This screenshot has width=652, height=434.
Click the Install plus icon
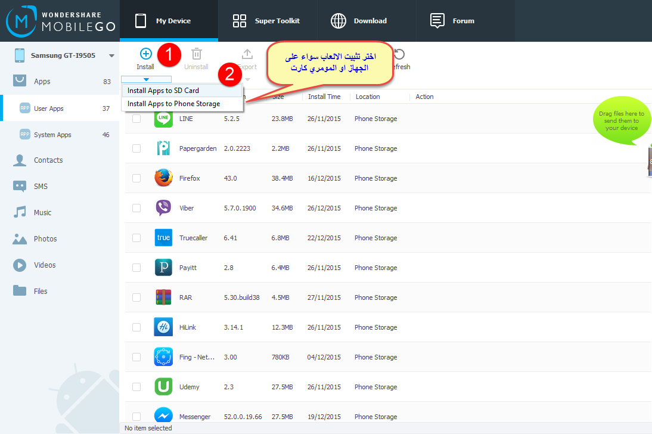[145, 54]
